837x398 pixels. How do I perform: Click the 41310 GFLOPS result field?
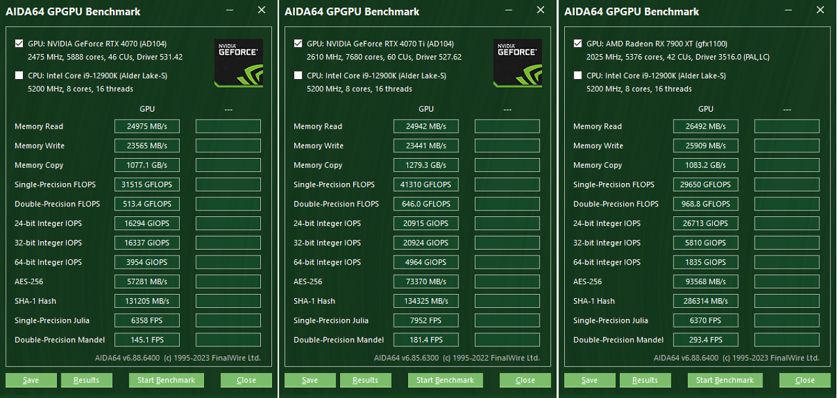click(426, 184)
